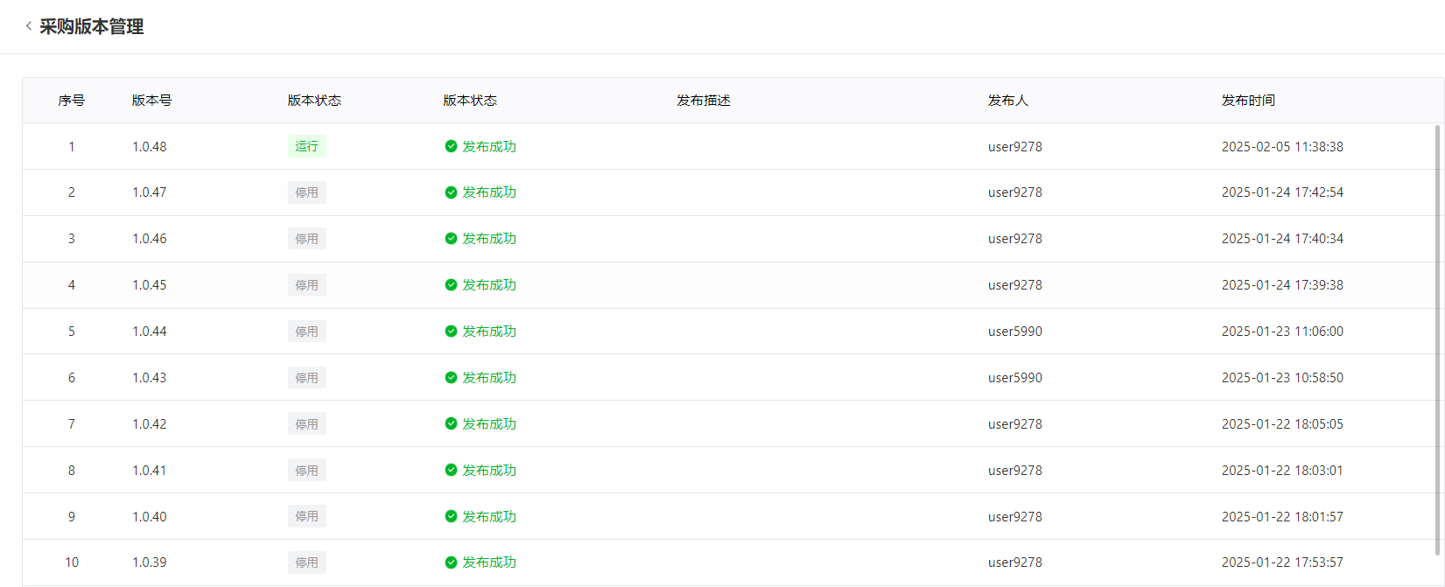The height and width of the screenshot is (587, 1445).
Task: Click the 停用 status tag for version 1.0.47
Action: [x=306, y=192]
